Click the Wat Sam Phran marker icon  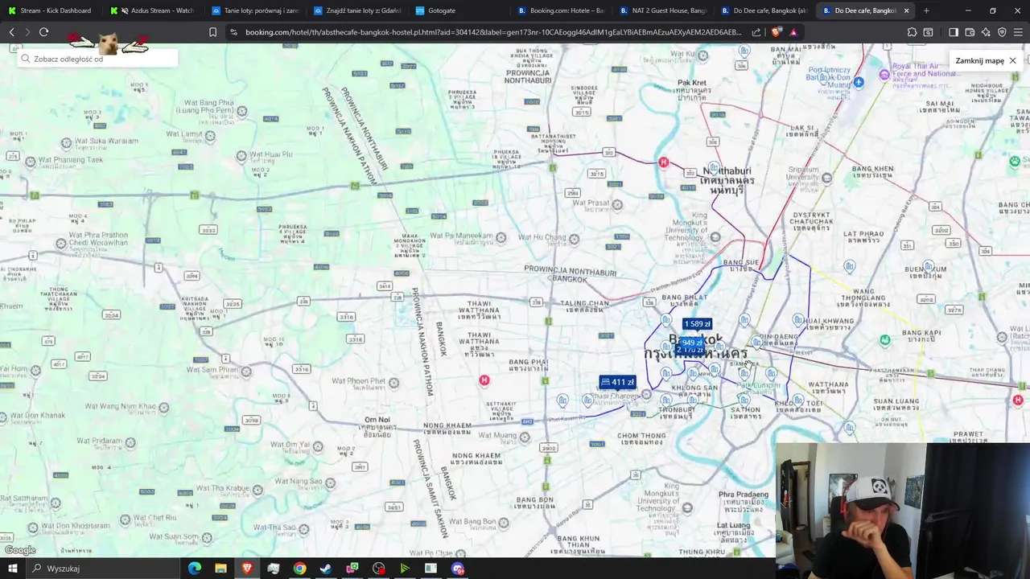[x=246, y=372]
